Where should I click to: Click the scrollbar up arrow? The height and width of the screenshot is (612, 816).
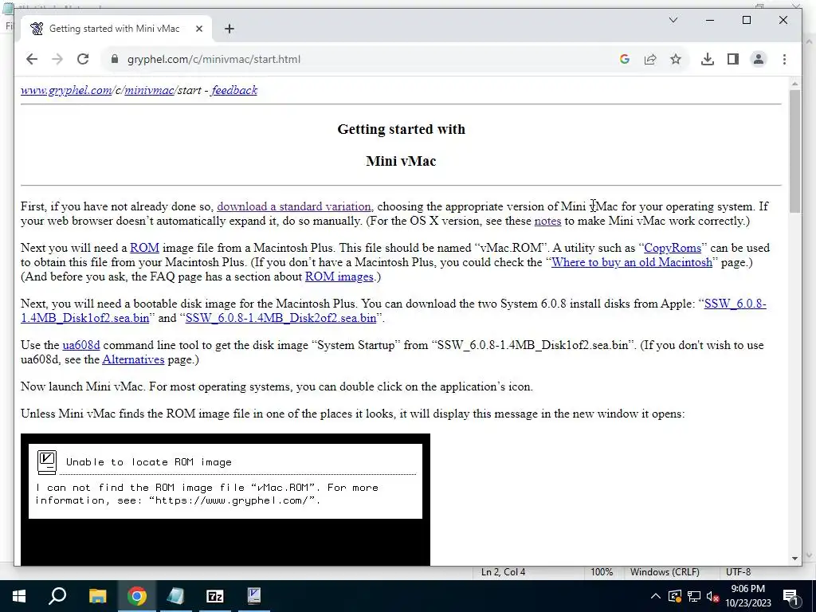[x=794, y=83]
